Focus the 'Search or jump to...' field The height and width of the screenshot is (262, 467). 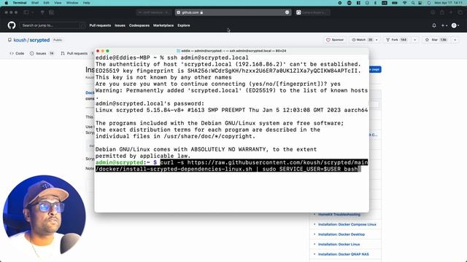click(x=52, y=25)
